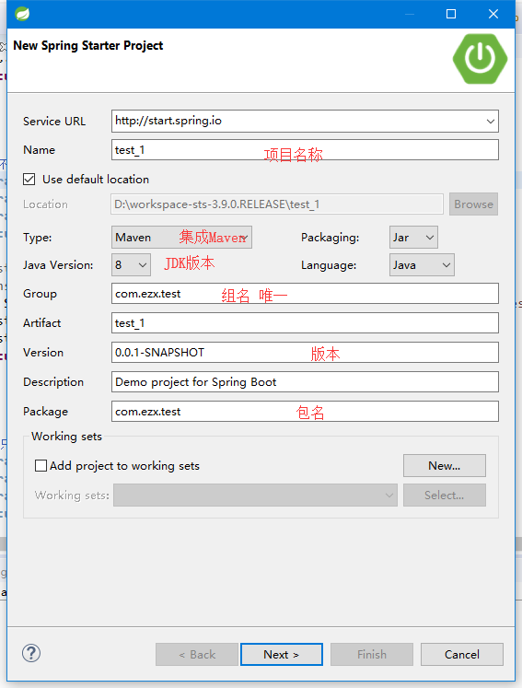Maximize the New Spring Starter Project dialog
This screenshot has height=688, width=522.
point(451,14)
